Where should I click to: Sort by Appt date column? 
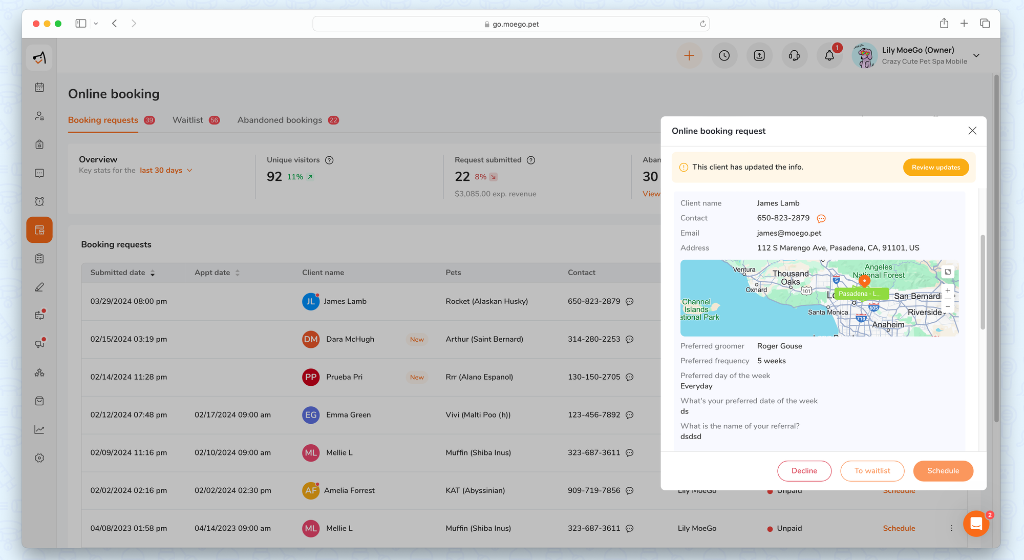[x=237, y=273]
